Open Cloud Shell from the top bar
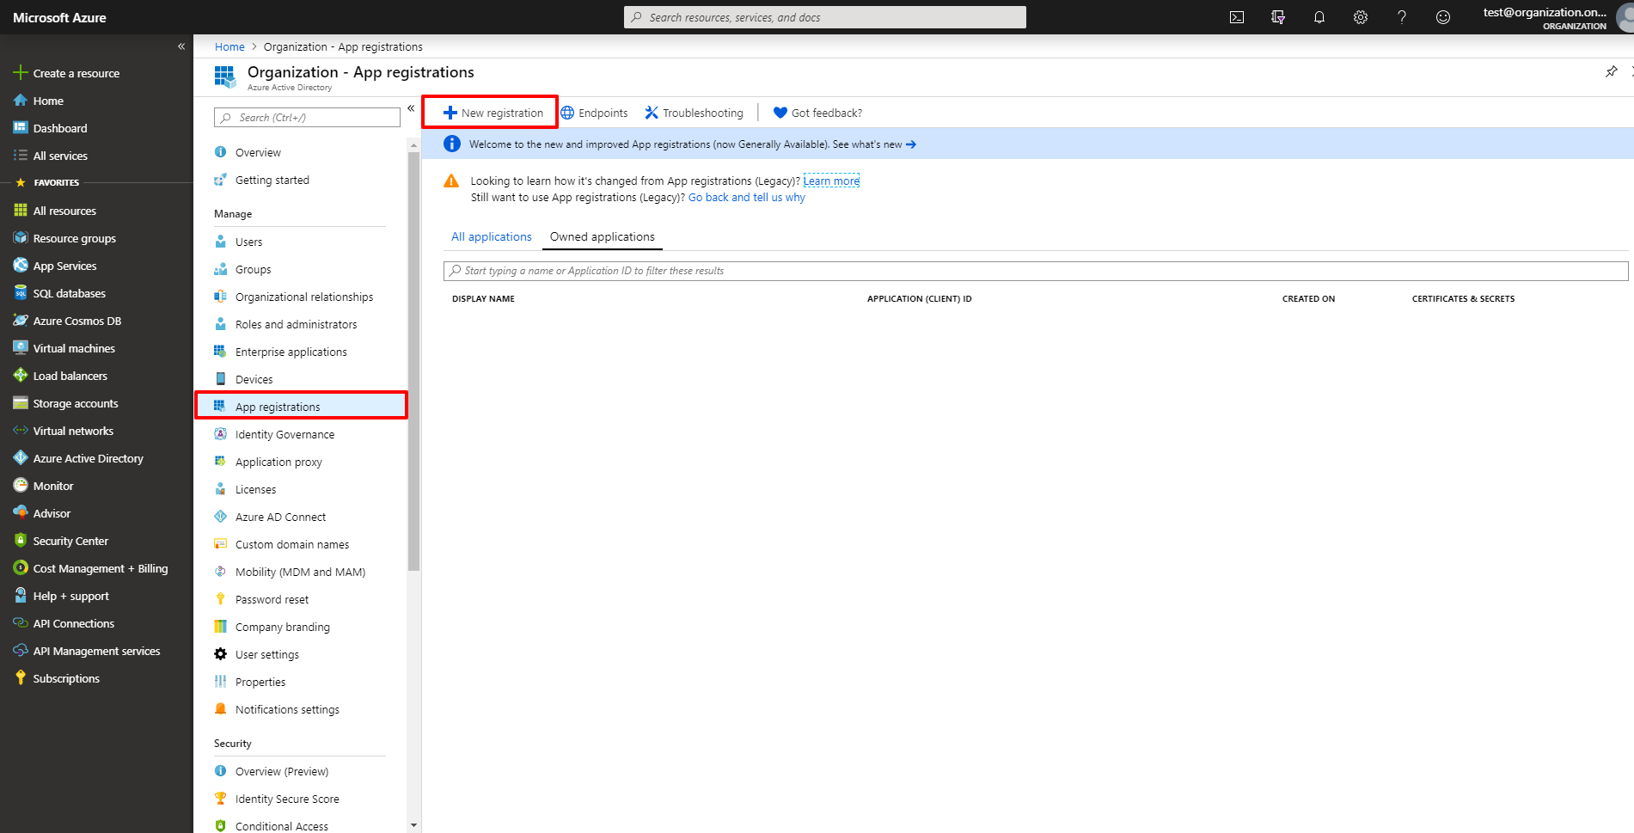The height and width of the screenshot is (833, 1634). click(1237, 17)
